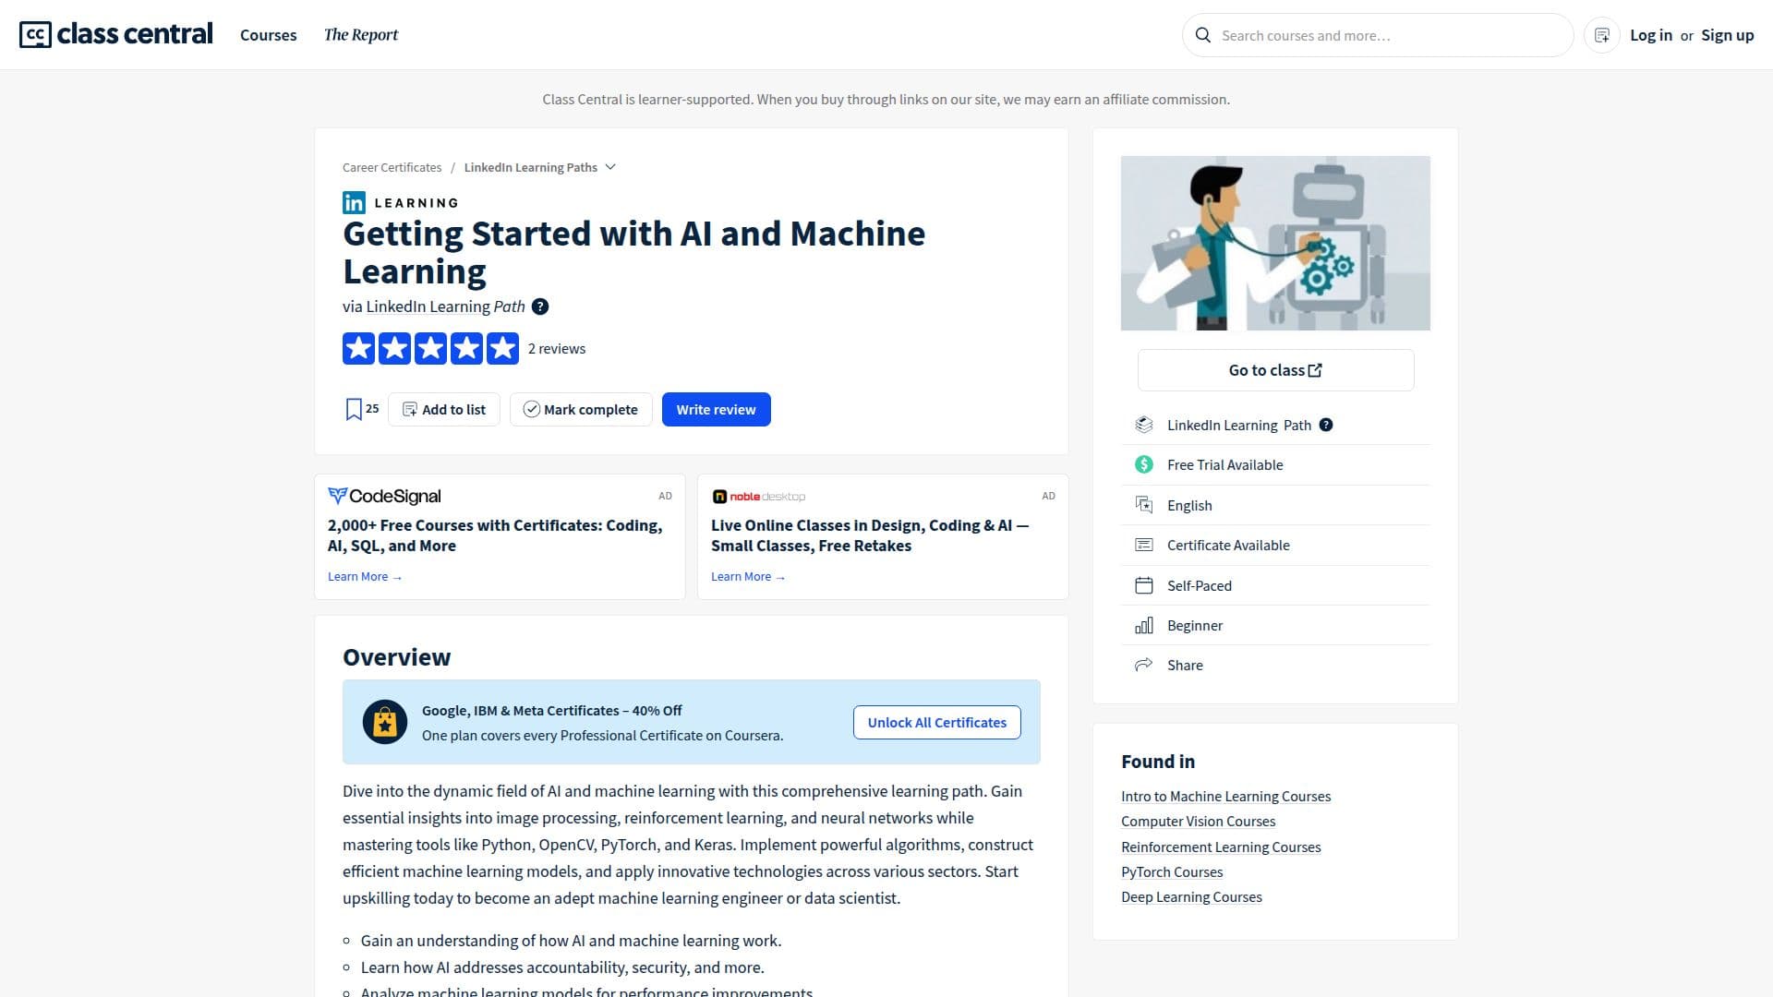Click the Write review button
Screen dimensions: 1773x997
(717, 409)
